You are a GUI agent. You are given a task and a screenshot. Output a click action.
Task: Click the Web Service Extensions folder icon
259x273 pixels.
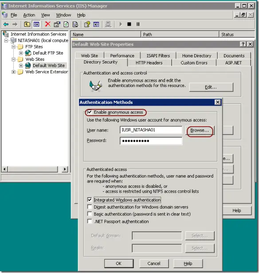click(20, 72)
